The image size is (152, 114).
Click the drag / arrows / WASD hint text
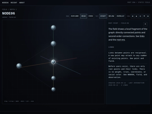tap(19, 101)
